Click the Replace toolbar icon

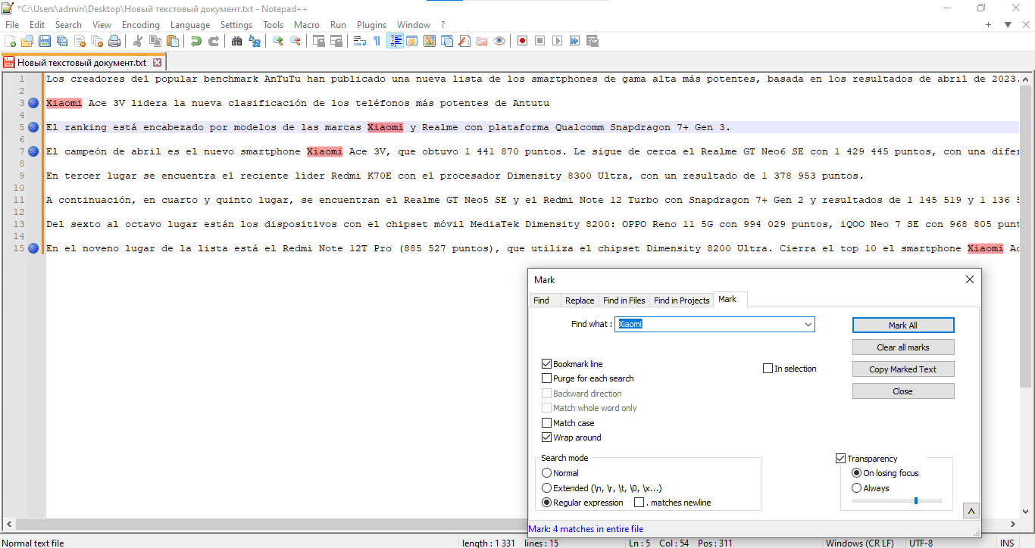pyautogui.click(x=255, y=41)
